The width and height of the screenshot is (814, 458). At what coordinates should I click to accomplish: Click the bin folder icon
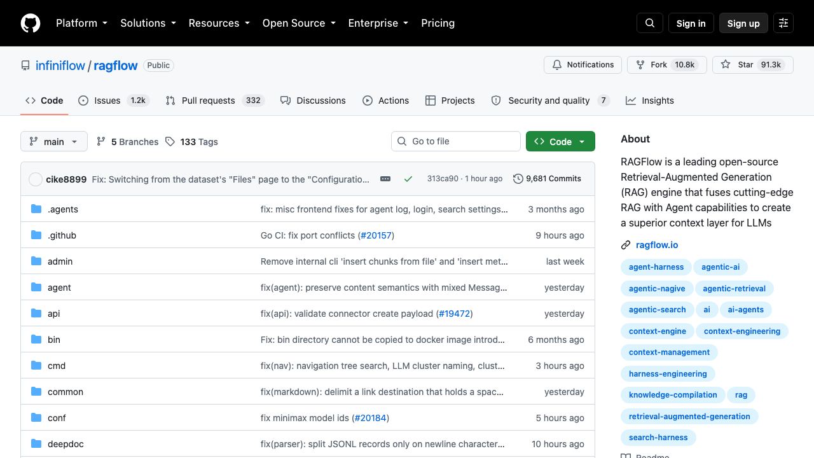click(36, 340)
